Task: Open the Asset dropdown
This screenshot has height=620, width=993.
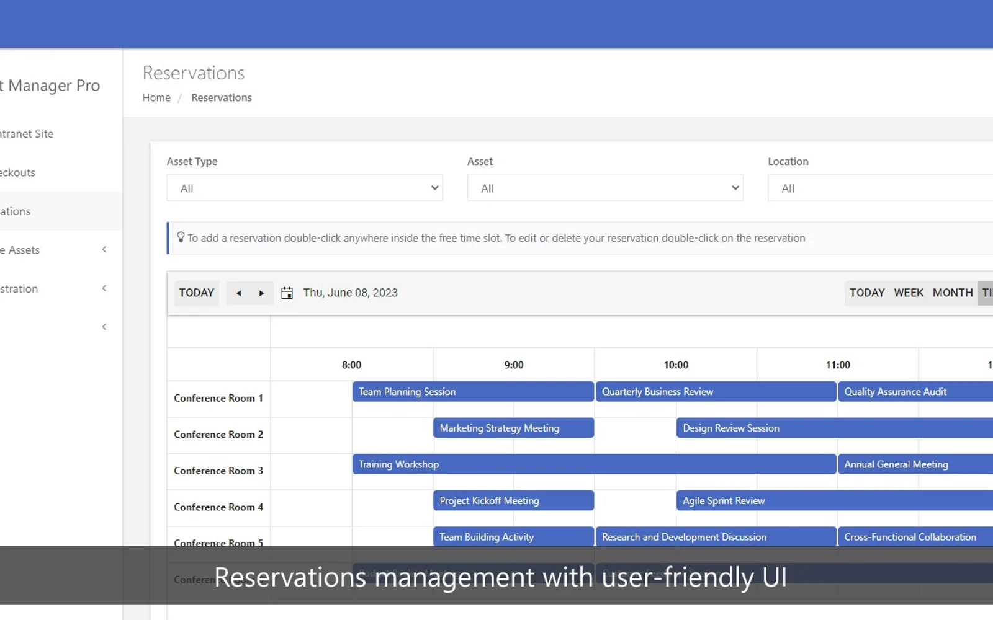Action: (x=605, y=188)
